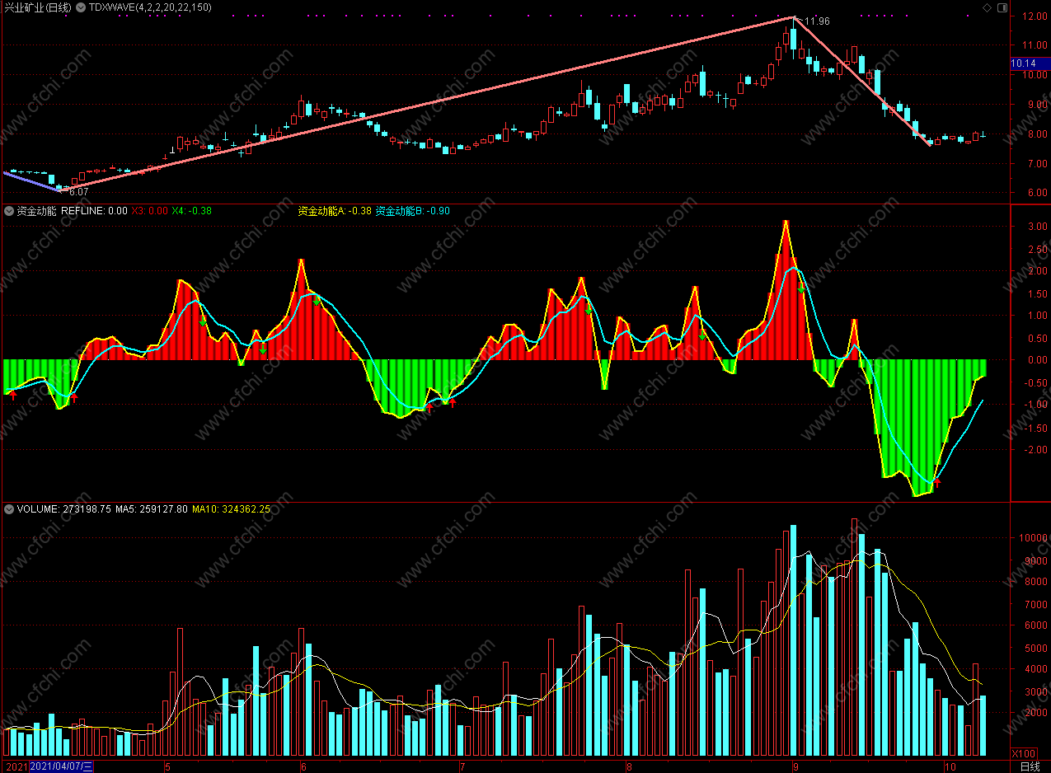Viewport: 1051px width, 773px height.
Task: Click the diamond icon at top right
Action: [988, 7]
